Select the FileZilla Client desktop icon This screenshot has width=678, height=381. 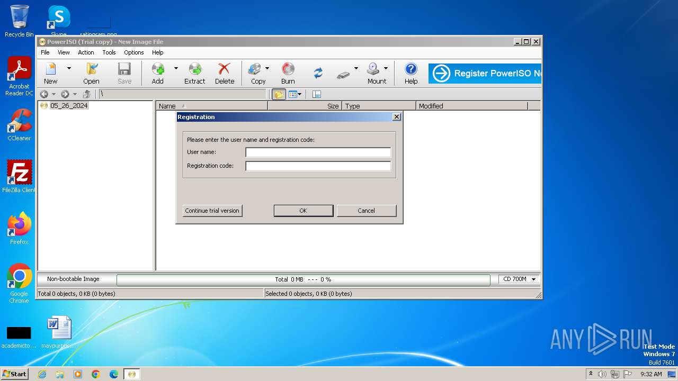pos(19,176)
